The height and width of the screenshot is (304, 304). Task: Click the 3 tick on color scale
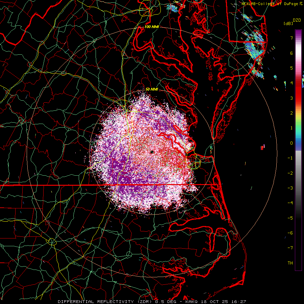(292, 98)
